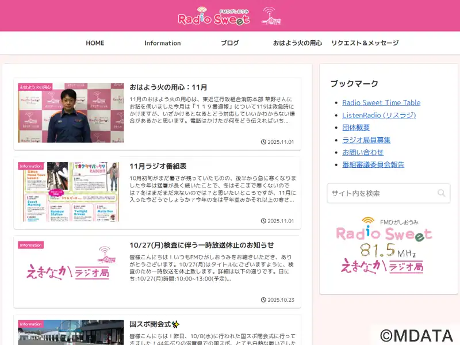Open the firefighter thumbnail for おはよう火の用心
460x345 pixels.
click(71, 113)
